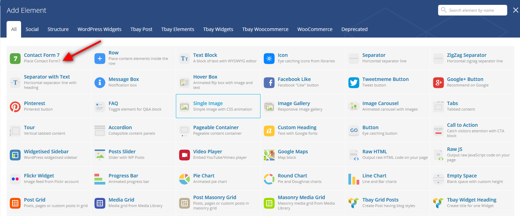Switch to the Tbay Woocommerce tab

coord(265,29)
